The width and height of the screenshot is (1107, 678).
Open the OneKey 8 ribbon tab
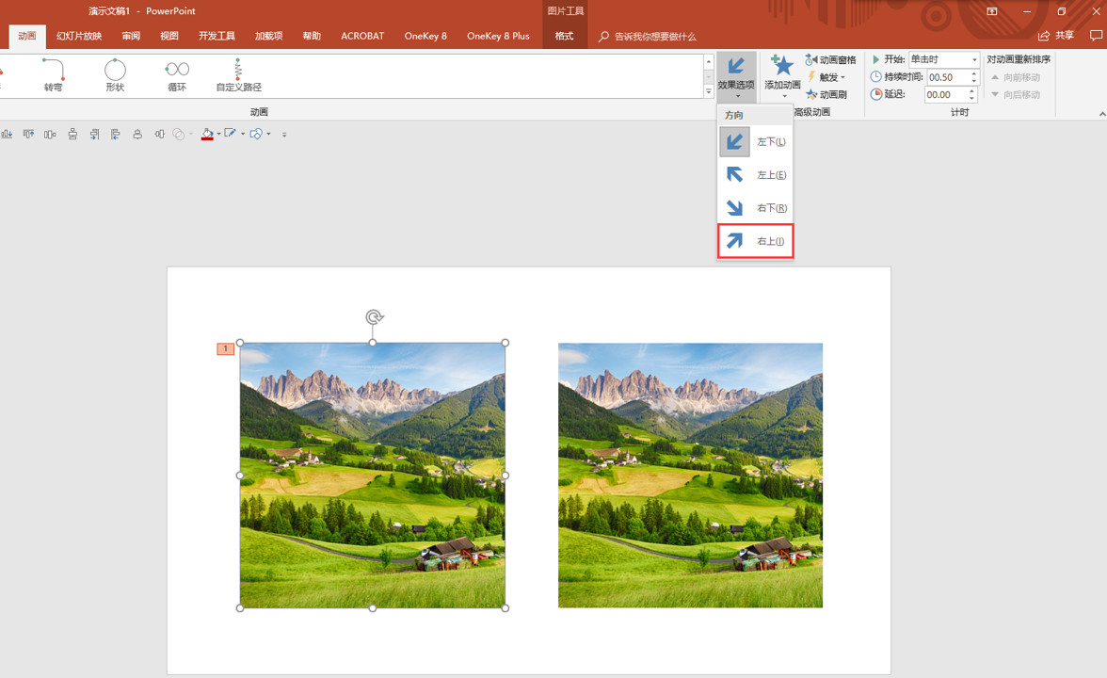pos(425,36)
